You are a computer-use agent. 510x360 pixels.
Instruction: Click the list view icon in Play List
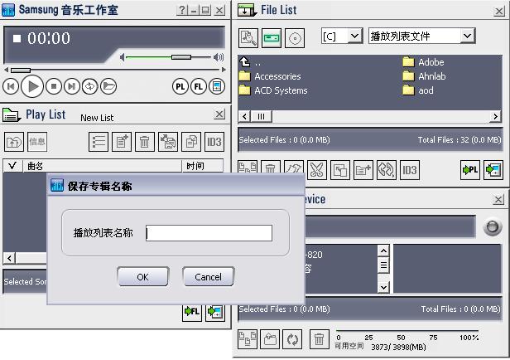[x=99, y=142]
